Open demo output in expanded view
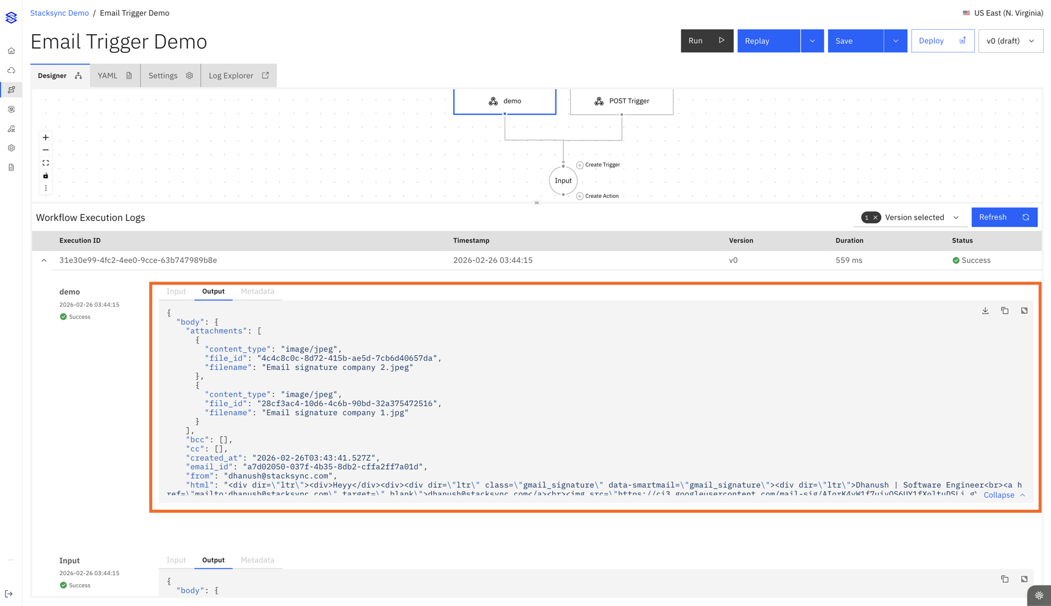1051x606 pixels. 1024,311
